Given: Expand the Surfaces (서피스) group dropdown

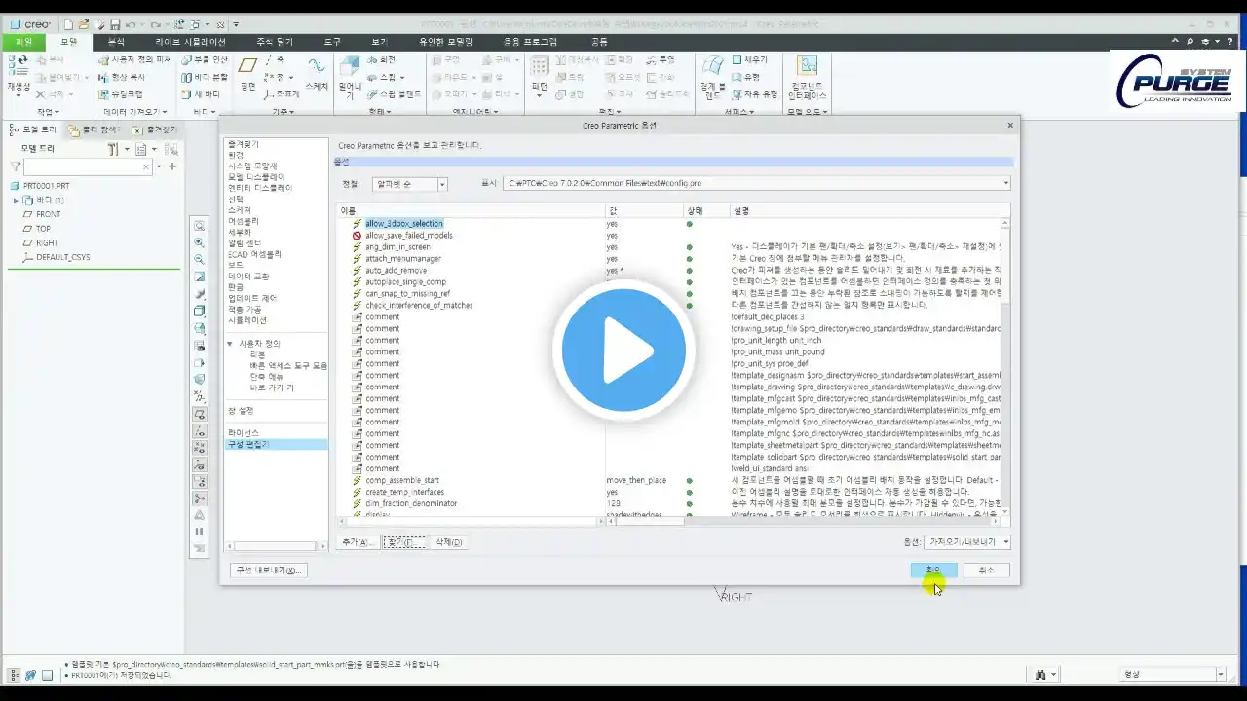Looking at the screenshot, I should point(738,112).
